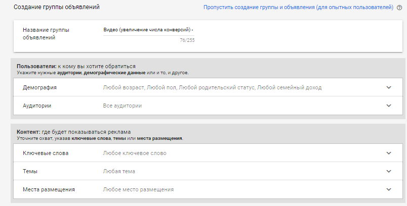Expand the Аудитории row arrow
Screen dimensions: 407x206
pyautogui.click(x=389, y=106)
